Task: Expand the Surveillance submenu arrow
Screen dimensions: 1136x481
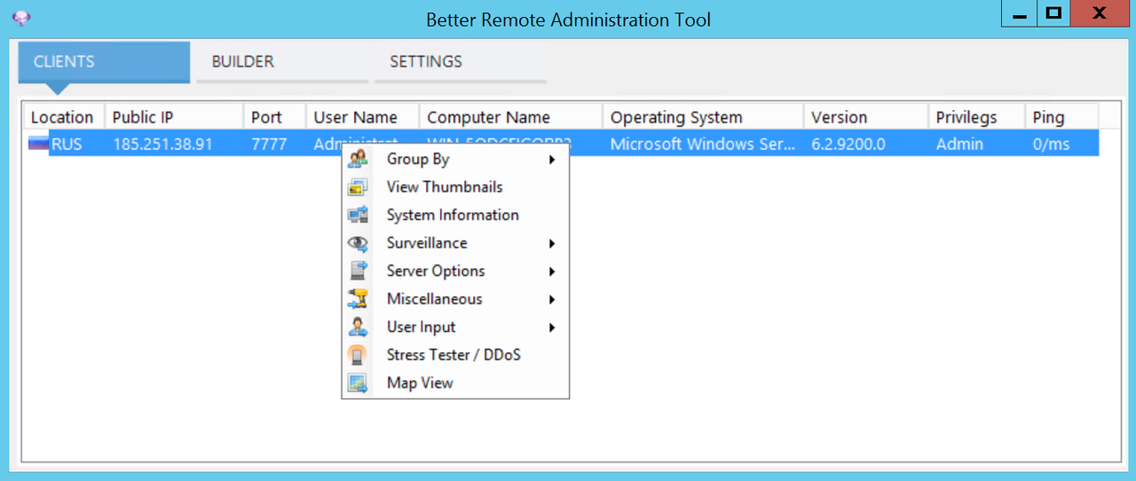Action: click(552, 243)
